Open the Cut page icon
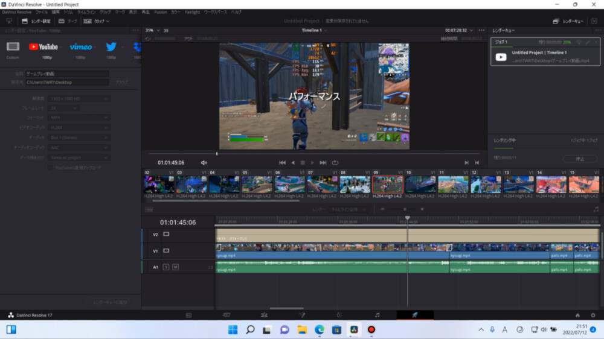 point(226,315)
